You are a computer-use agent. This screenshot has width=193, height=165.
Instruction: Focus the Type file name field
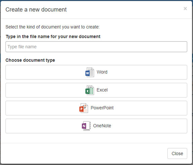[x=96, y=47]
